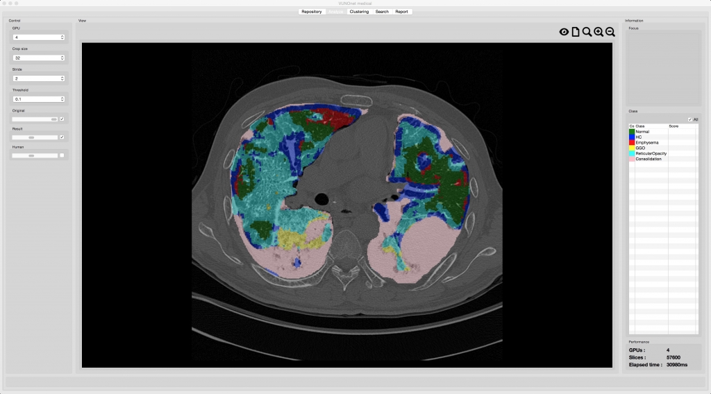The height and width of the screenshot is (394, 711).
Task: Toggle the eye visibility icon in View toolbar
Action: pos(564,32)
